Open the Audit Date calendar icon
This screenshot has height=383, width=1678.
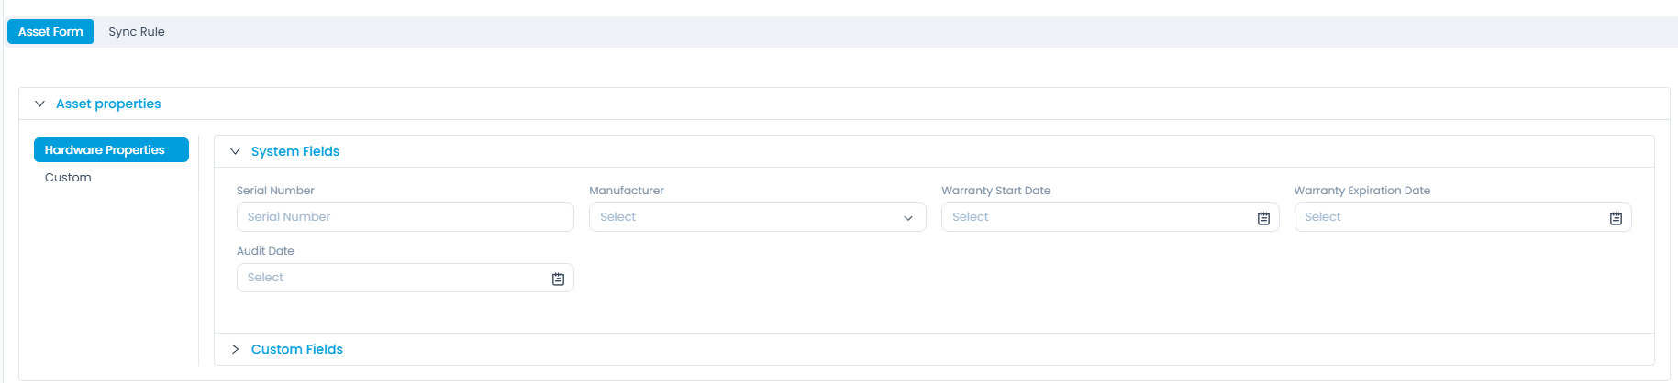tap(558, 279)
